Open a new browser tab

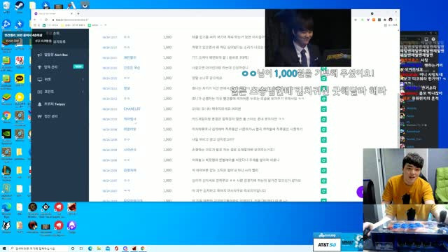point(78,13)
